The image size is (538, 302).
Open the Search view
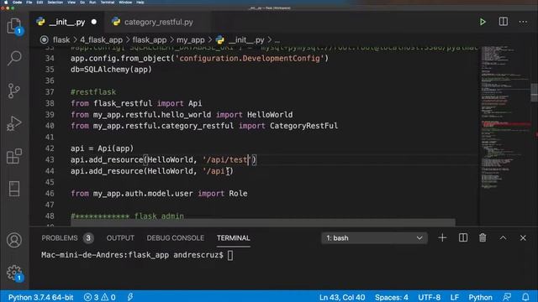tap(14, 58)
